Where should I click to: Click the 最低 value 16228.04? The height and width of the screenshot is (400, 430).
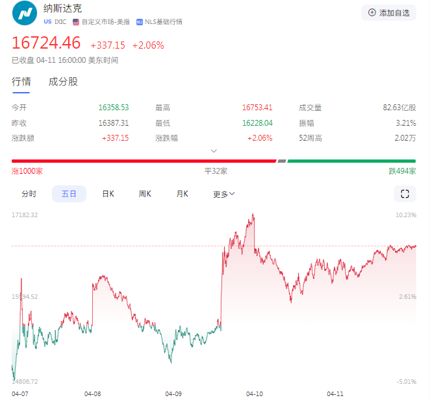(x=257, y=123)
